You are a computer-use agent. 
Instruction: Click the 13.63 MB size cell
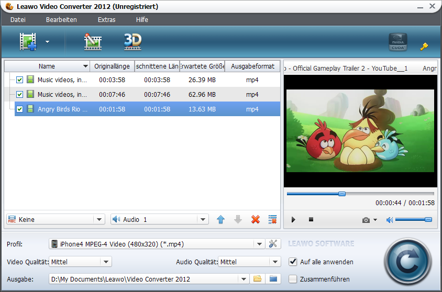[202, 109]
